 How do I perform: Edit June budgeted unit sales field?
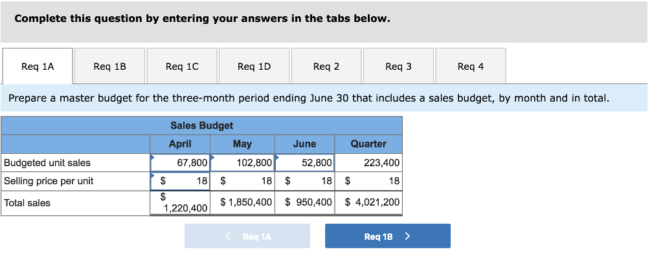point(305,163)
